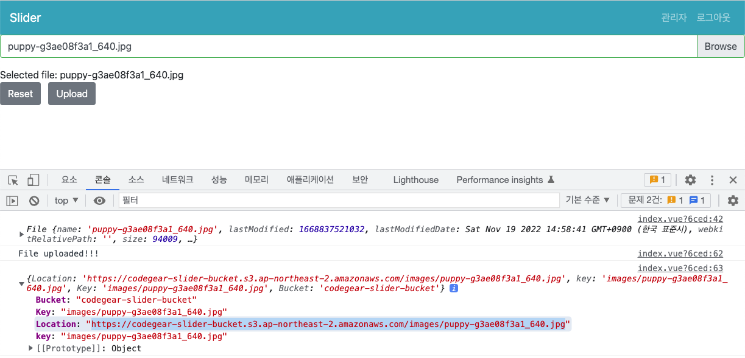Click the 로그아웃 link in header
The width and height of the screenshot is (745, 358).
coord(713,18)
